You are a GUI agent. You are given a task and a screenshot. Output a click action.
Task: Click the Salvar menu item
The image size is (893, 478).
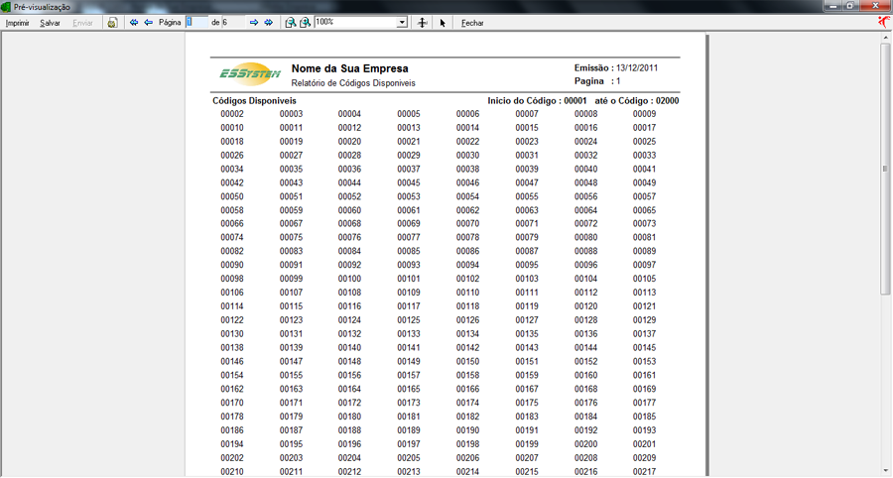coord(50,22)
